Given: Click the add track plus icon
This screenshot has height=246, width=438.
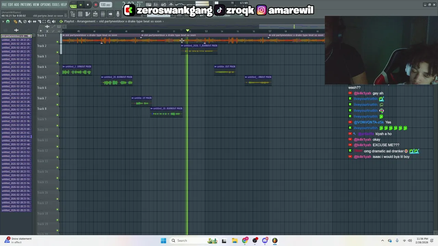Looking at the screenshot, I should [41, 31].
